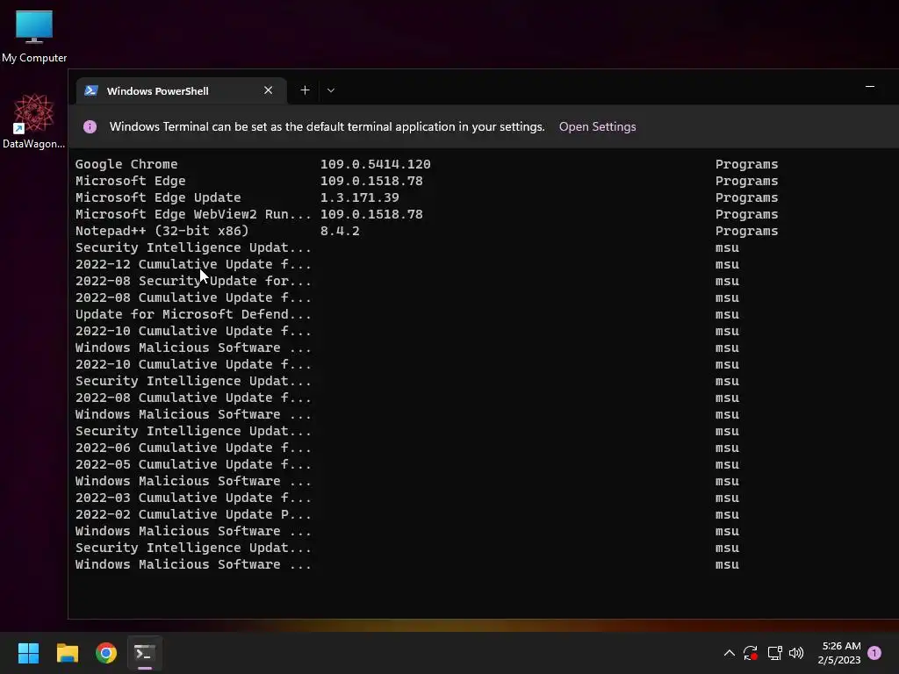This screenshot has width=899, height=674.
Task: Select the DataWagon desktop shortcut
Action: tap(33, 121)
